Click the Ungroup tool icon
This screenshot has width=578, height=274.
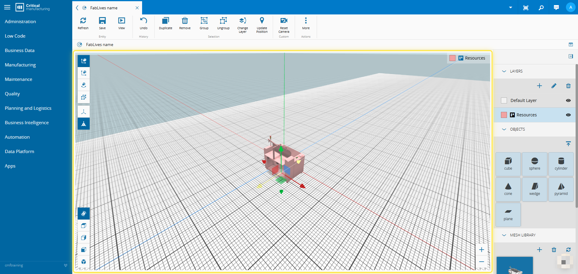tap(223, 21)
